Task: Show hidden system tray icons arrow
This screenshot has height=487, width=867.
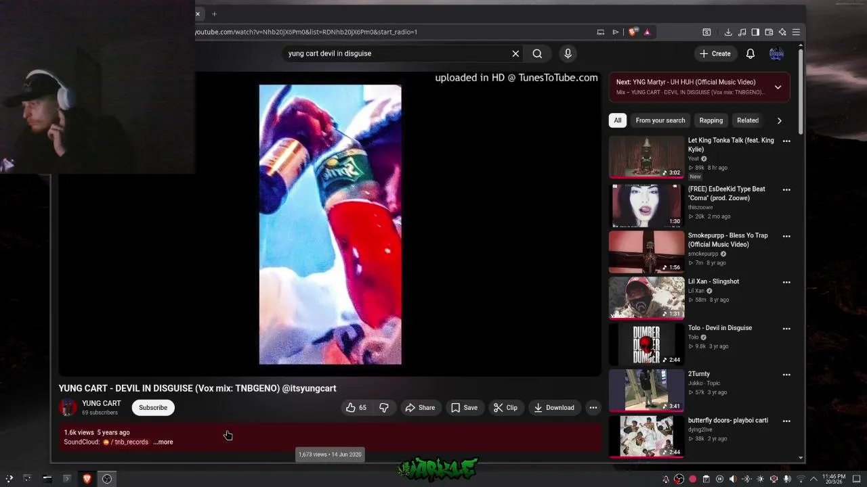Action: tap(813, 479)
